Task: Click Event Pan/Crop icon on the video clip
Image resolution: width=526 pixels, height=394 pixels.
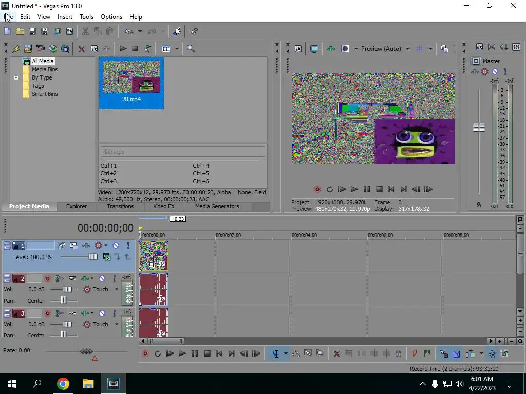Action: coord(152,264)
